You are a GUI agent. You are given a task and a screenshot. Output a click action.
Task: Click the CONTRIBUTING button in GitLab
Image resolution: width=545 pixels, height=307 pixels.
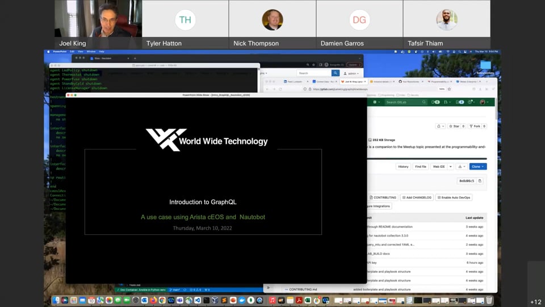point(383,197)
